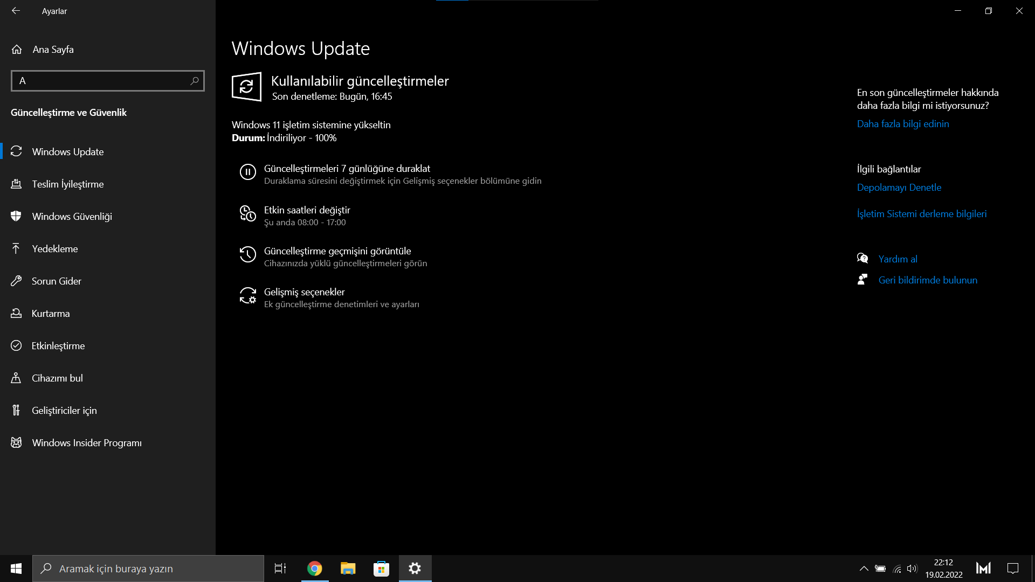Click the İlgili bağlantılar heading

click(x=889, y=169)
